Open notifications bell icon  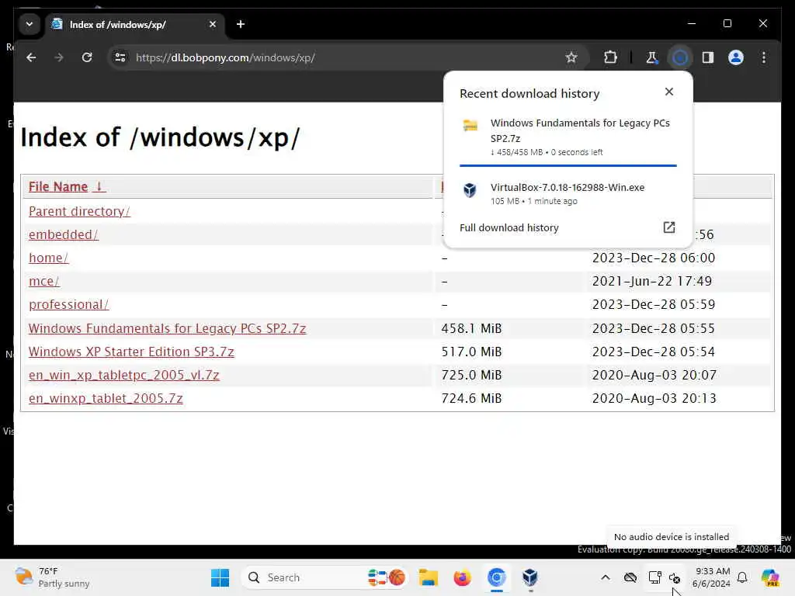click(x=742, y=577)
